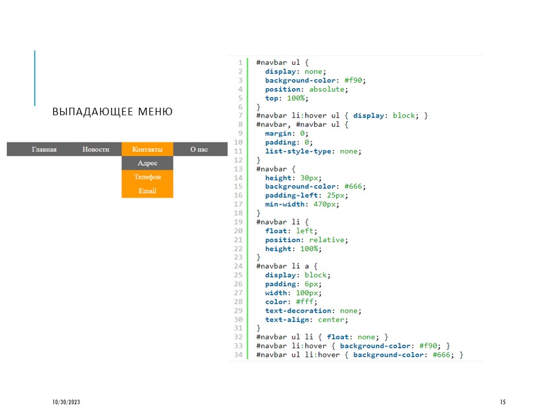The height and width of the screenshot is (417, 556).
Task: Click line number 12 in gutter
Action: 238,160
